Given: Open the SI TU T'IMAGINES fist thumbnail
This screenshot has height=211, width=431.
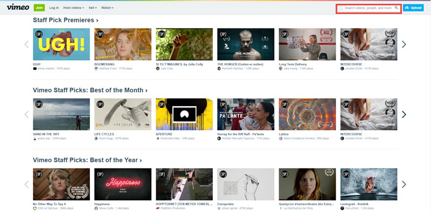Looking at the screenshot, I should coord(184,44).
